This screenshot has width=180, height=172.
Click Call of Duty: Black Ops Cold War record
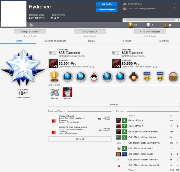click(144, 143)
